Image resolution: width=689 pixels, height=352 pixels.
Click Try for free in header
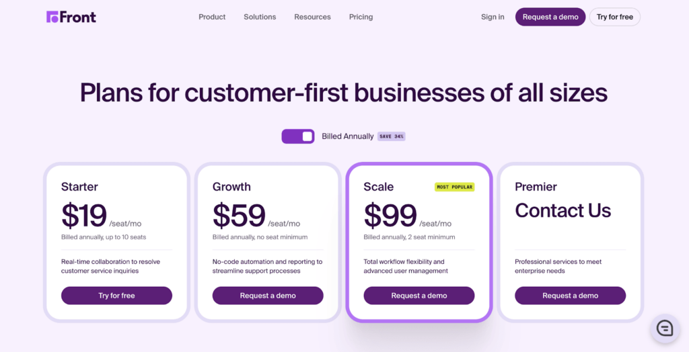(614, 17)
